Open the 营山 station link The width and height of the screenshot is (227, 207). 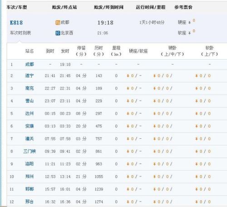coord(30,101)
